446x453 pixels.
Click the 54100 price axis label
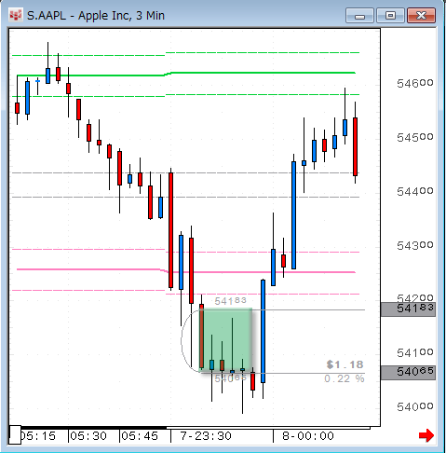point(415,352)
